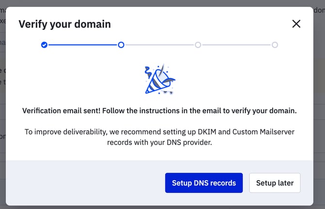Screen dimensions: 325x209
Task: Click the "Verify your domain" heading
Action: 65,24
